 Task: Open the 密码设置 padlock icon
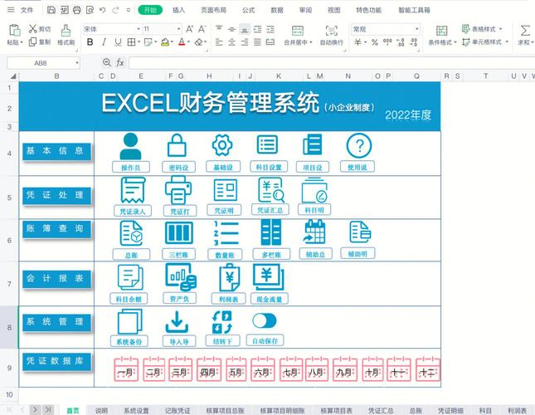pyautogui.click(x=177, y=145)
